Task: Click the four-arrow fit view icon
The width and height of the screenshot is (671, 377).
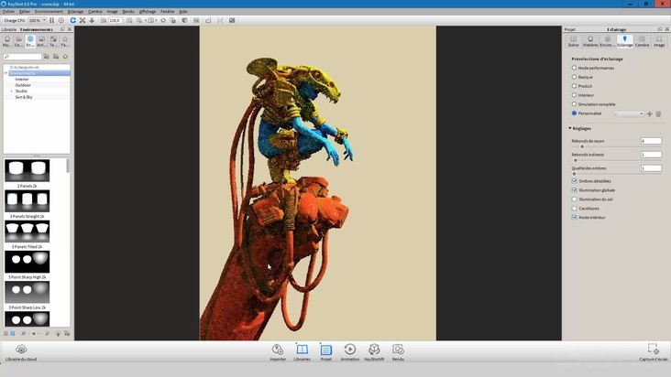Action: click(82, 20)
